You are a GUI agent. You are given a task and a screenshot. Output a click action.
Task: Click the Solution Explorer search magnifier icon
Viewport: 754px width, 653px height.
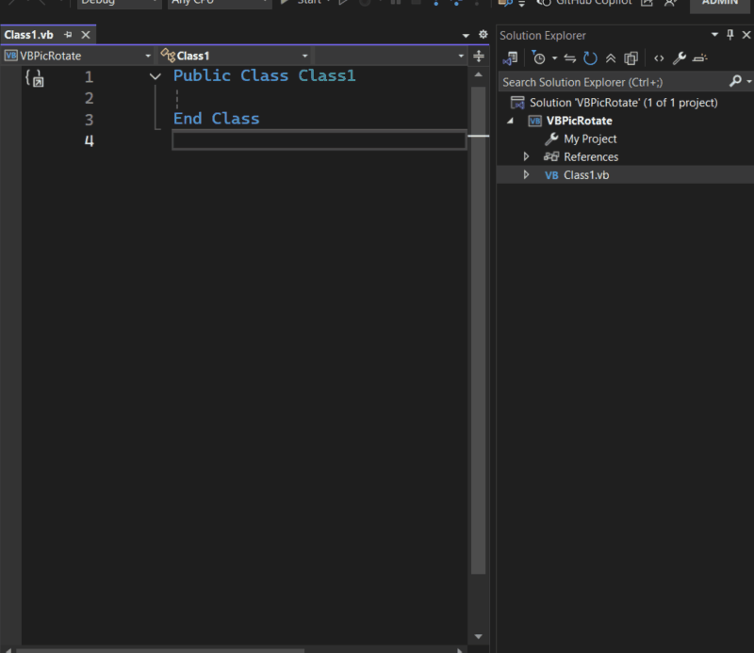735,81
